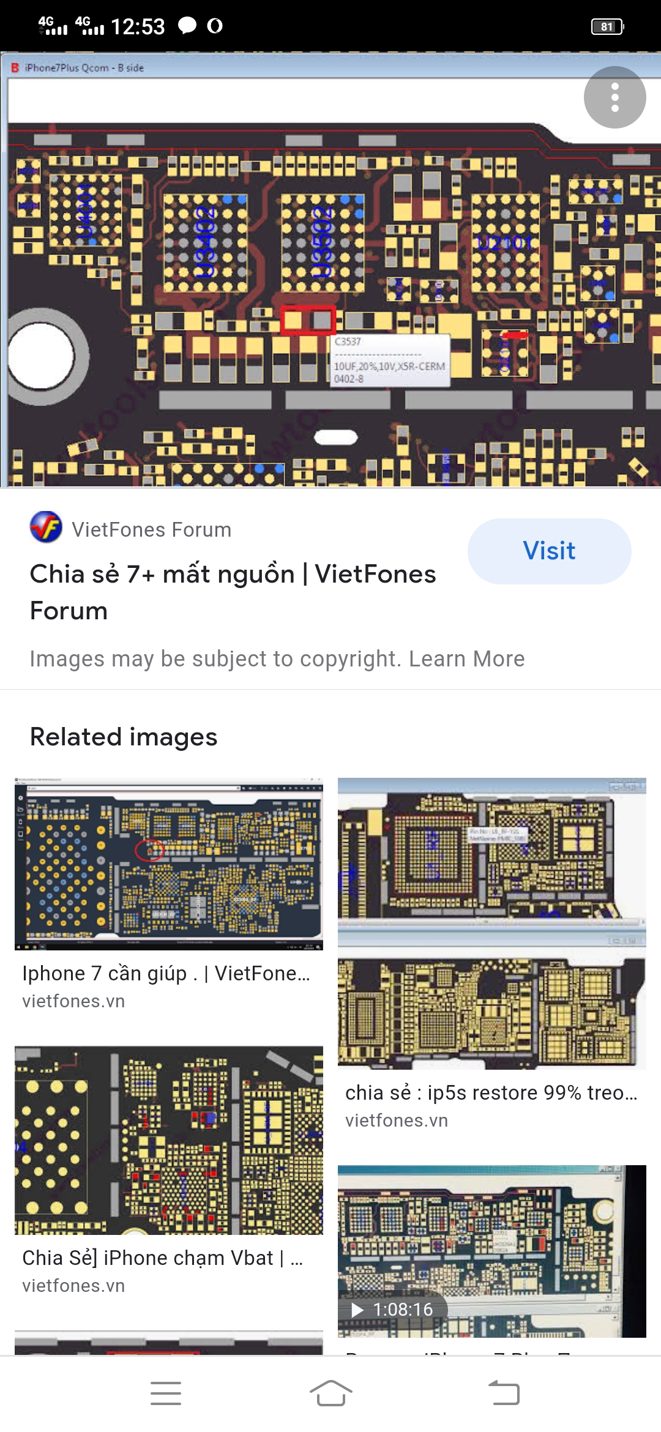Open the Learn More copyright link
The width and height of the screenshot is (661, 1432).
[466, 659]
